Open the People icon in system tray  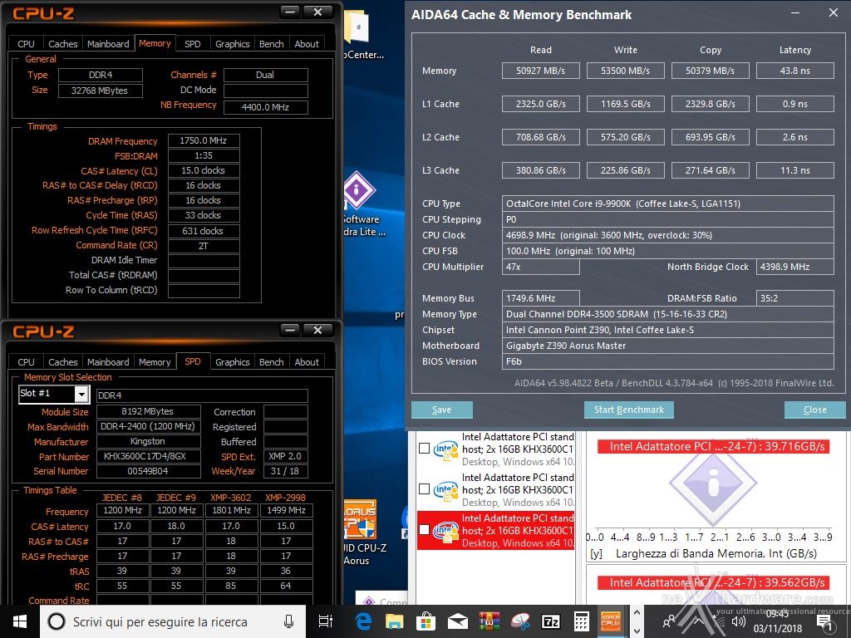tap(669, 621)
